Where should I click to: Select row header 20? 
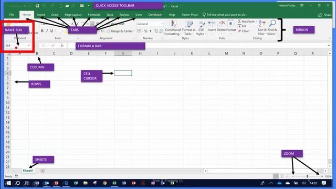7,152
